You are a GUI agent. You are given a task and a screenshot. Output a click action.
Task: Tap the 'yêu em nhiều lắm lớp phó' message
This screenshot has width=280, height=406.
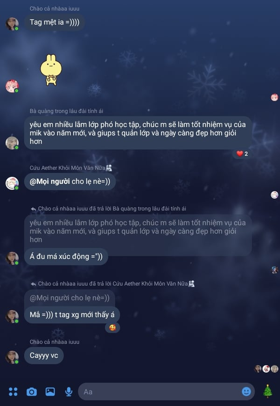[x=138, y=133]
